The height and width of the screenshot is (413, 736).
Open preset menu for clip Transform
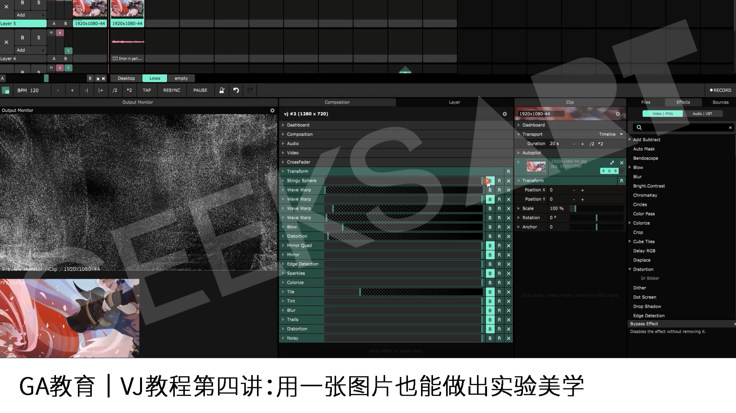click(x=622, y=181)
